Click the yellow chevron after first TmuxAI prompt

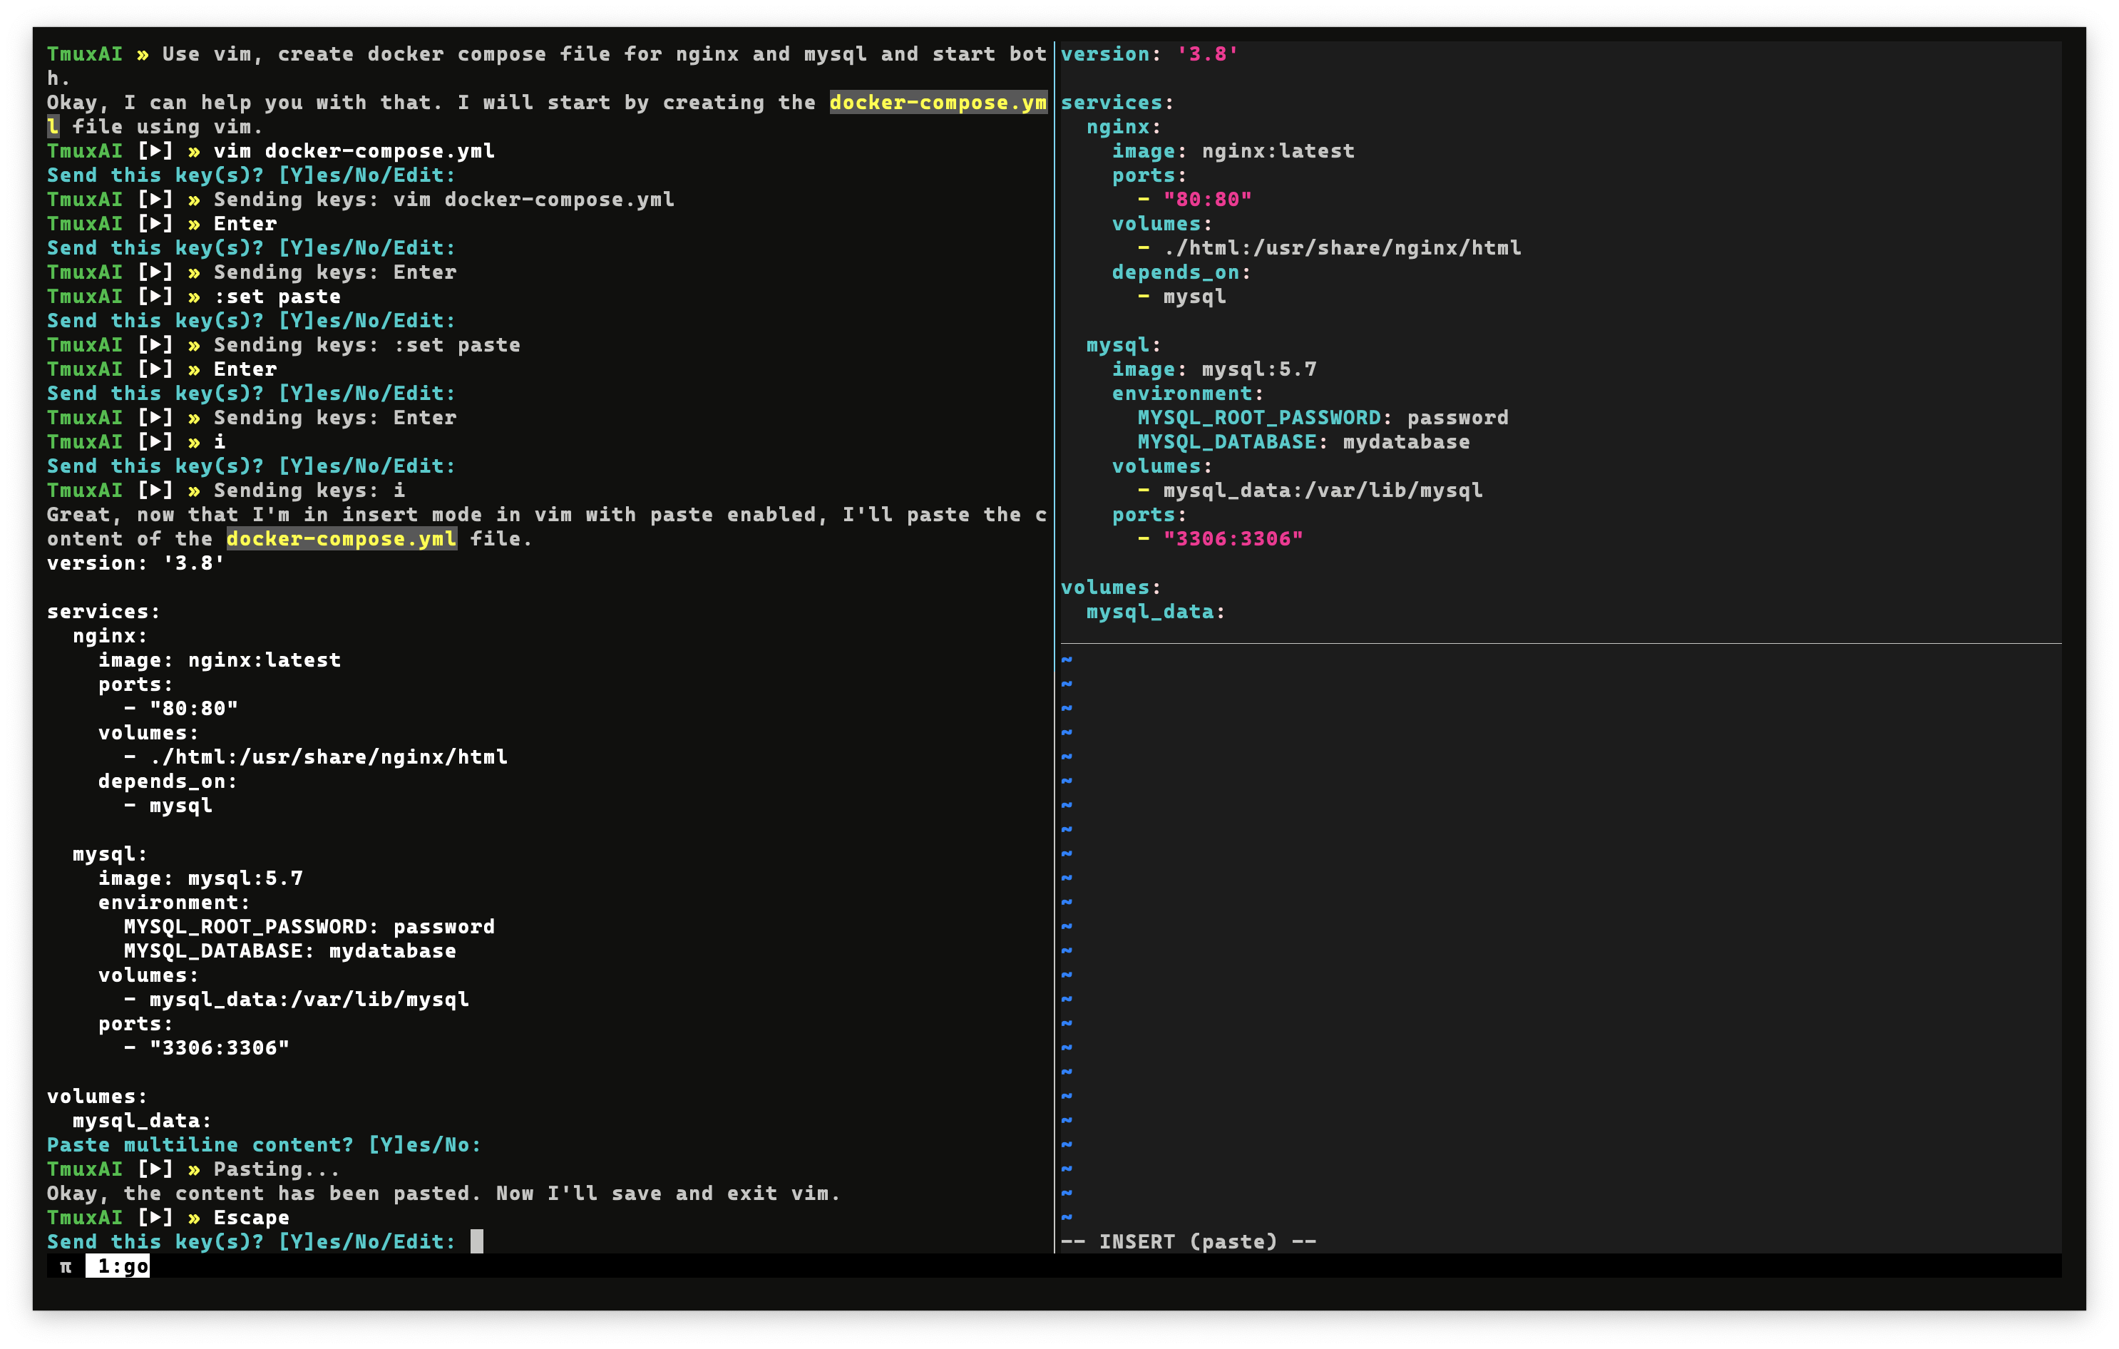143,55
